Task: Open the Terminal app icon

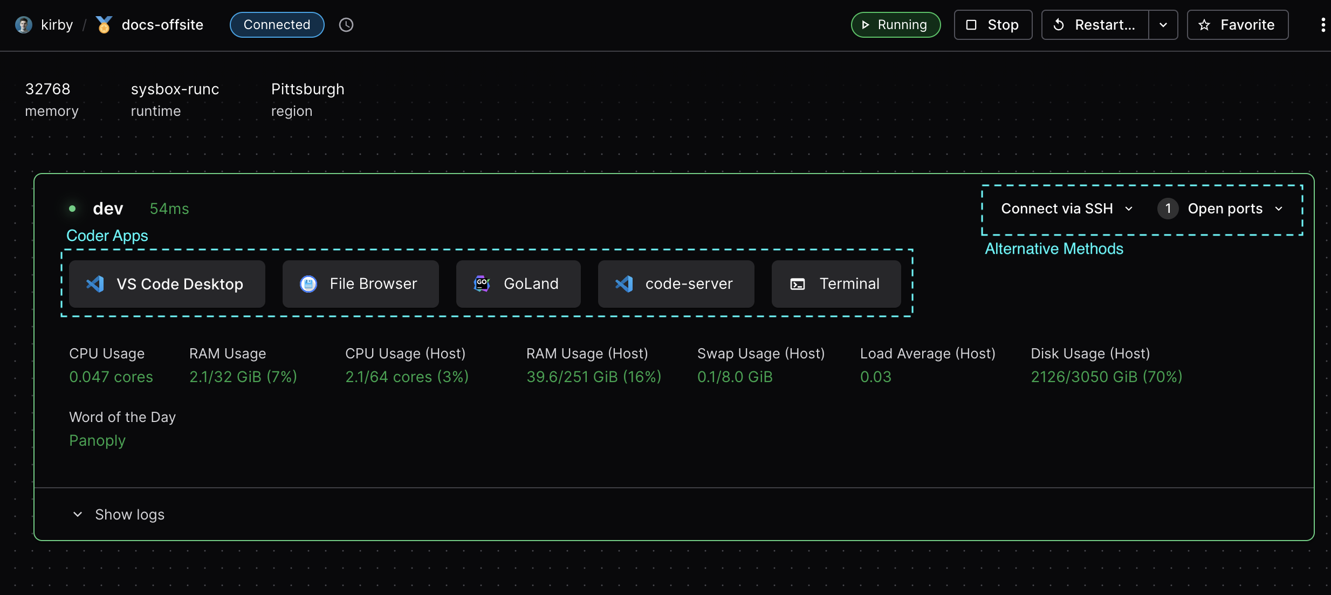Action: (x=797, y=284)
